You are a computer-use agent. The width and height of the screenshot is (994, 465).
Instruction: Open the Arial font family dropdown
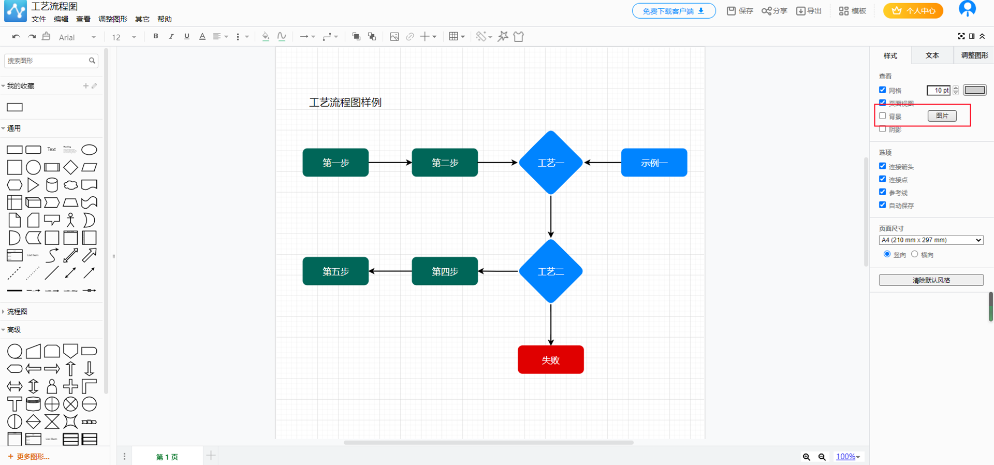click(77, 37)
